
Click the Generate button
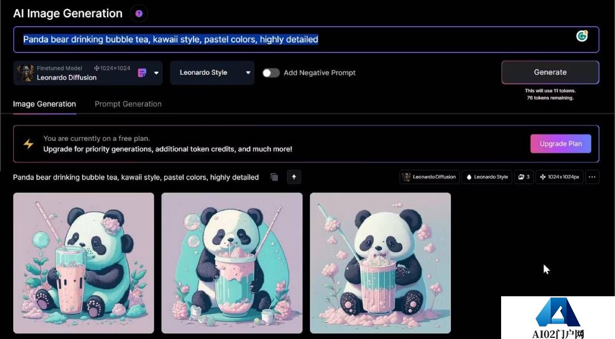click(x=550, y=72)
